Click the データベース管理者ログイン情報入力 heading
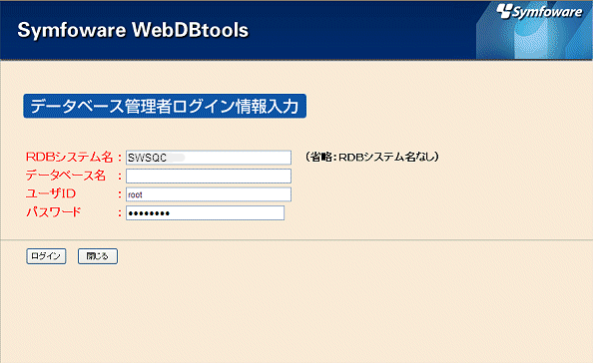The width and height of the screenshot is (593, 364). click(165, 106)
